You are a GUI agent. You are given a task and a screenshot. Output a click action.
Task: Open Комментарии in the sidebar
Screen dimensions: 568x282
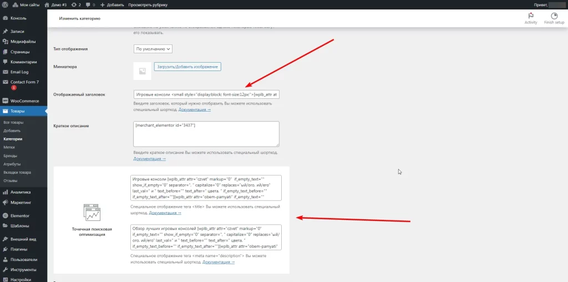[23, 62]
